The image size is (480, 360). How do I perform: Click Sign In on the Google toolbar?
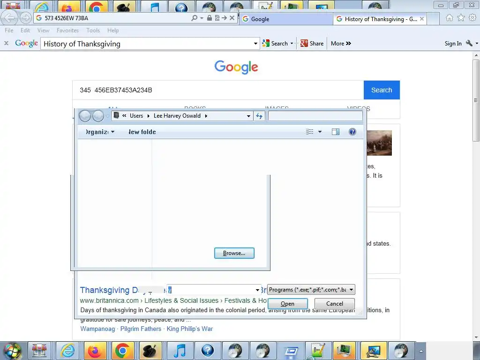click(453, 44)
